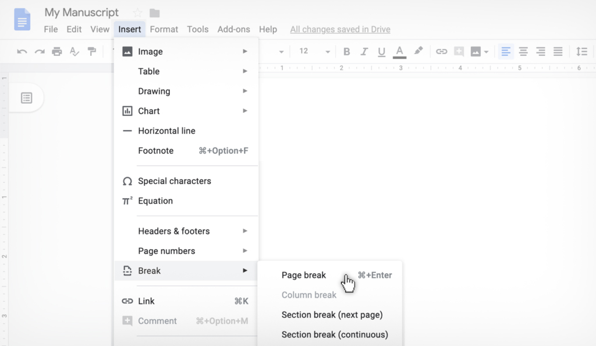Toggle bold formatting

point(346,51)
